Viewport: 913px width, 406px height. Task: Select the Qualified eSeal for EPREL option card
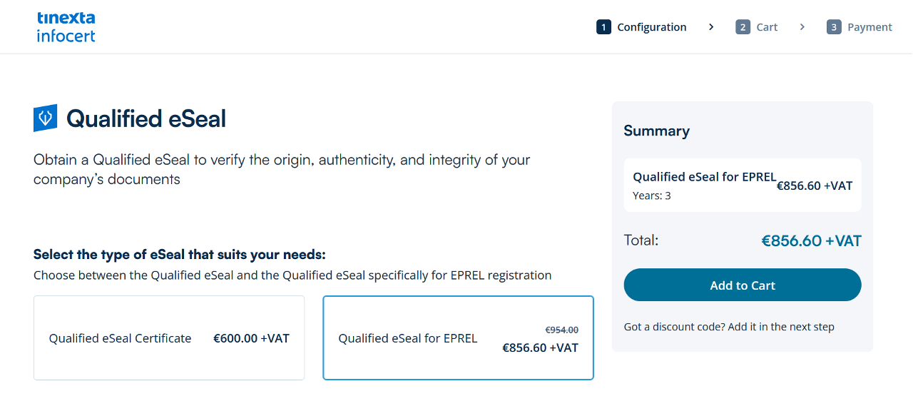(458, 338)
